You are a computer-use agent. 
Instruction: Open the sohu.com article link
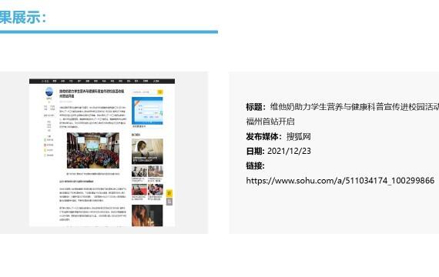(340, 181)
